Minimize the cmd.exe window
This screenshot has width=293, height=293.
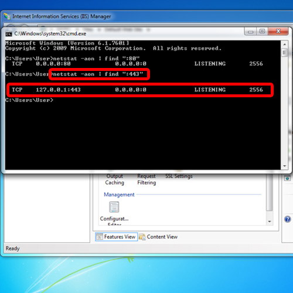pyautogui.click(x=251, y=31)
